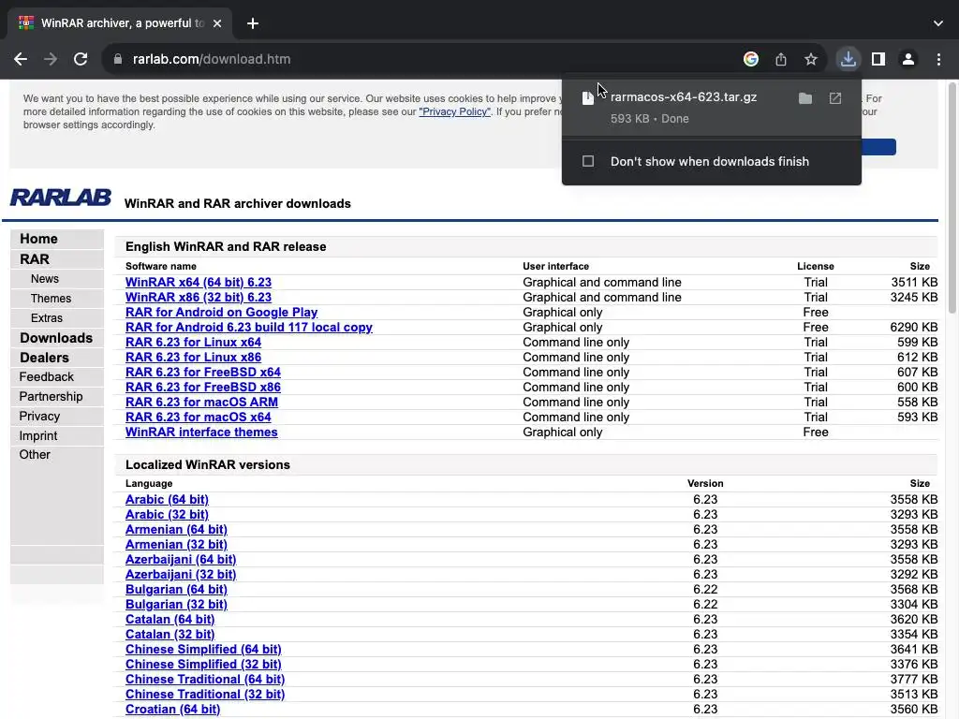Open the Google icon in the address bar

point(751,59)
